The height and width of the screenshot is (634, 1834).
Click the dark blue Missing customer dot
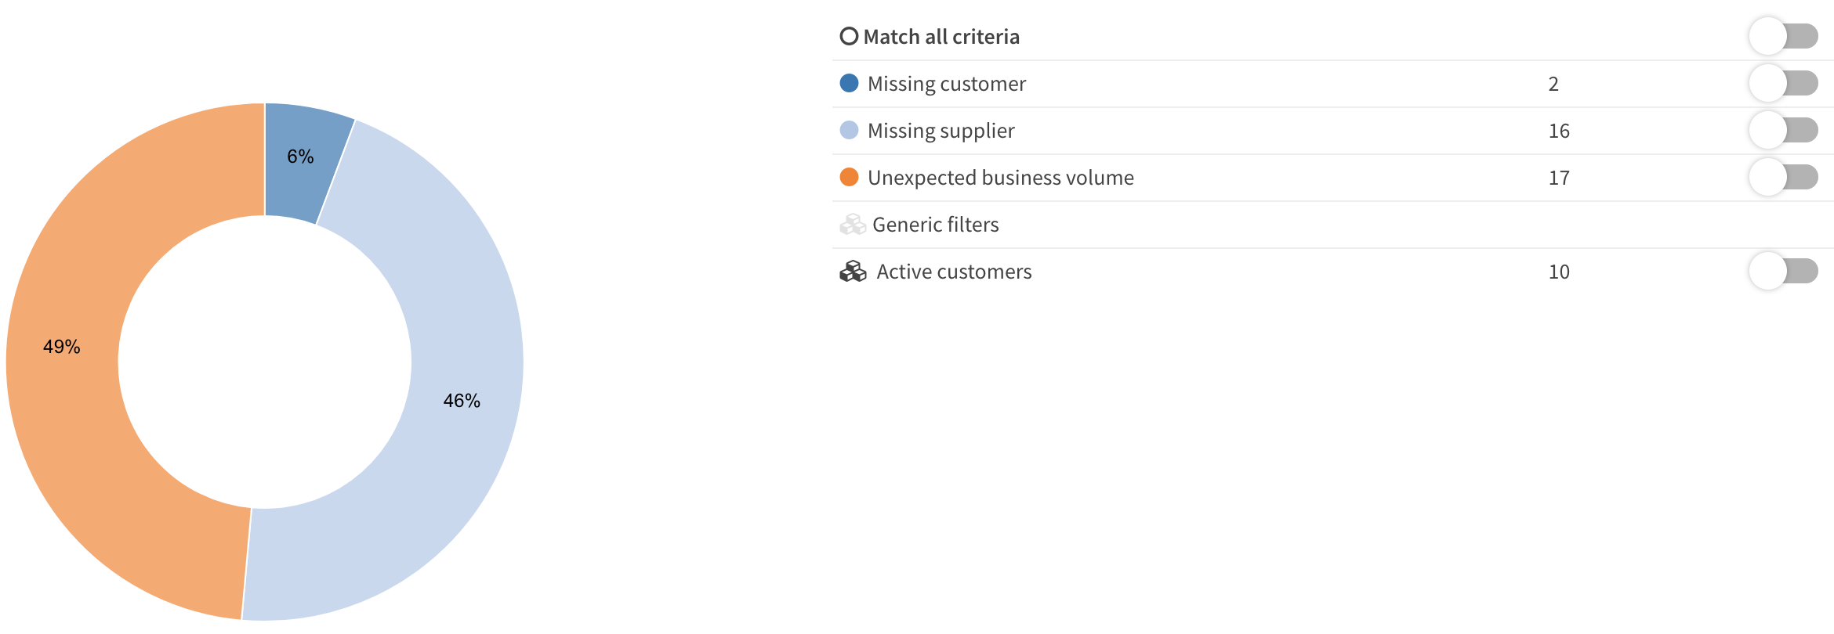pyautogui.click(x=849, y=83)
